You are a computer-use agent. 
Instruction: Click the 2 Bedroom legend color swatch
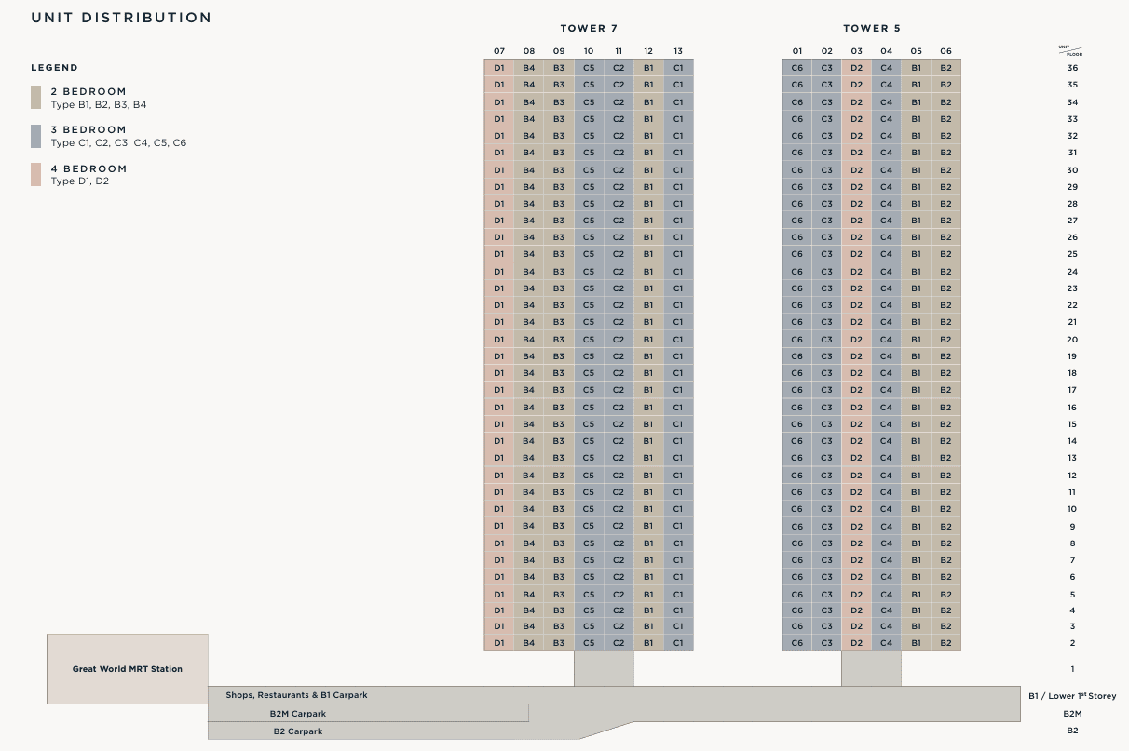click(x=35, y=98)
